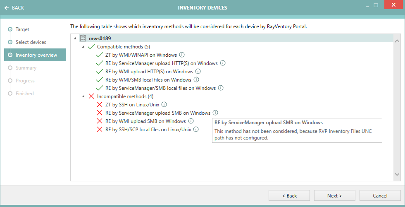Click info icon for SSH/SCP local files

196,129
